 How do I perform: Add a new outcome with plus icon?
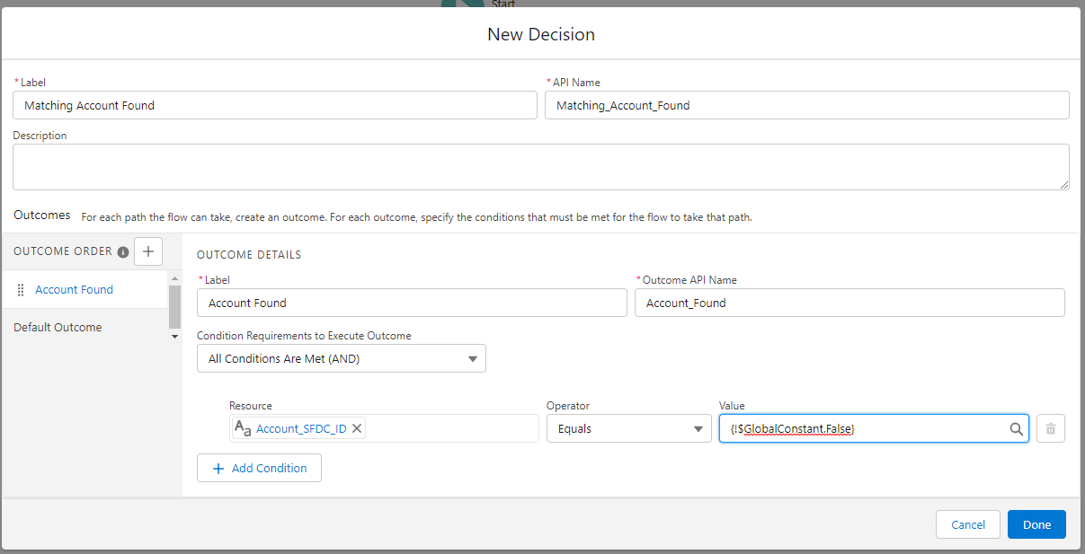pyautogui.click(x=148, y=251)
